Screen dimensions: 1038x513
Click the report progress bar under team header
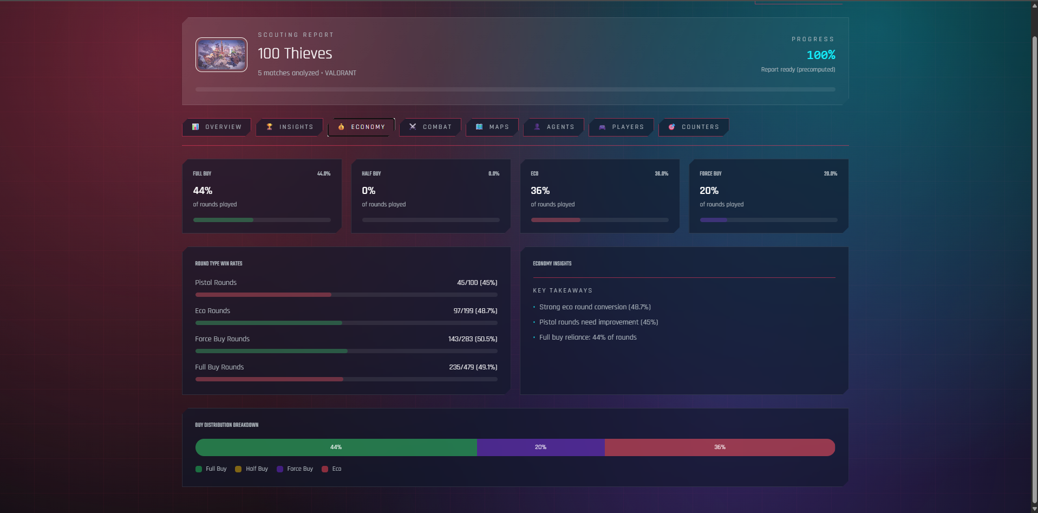[515, 89]
